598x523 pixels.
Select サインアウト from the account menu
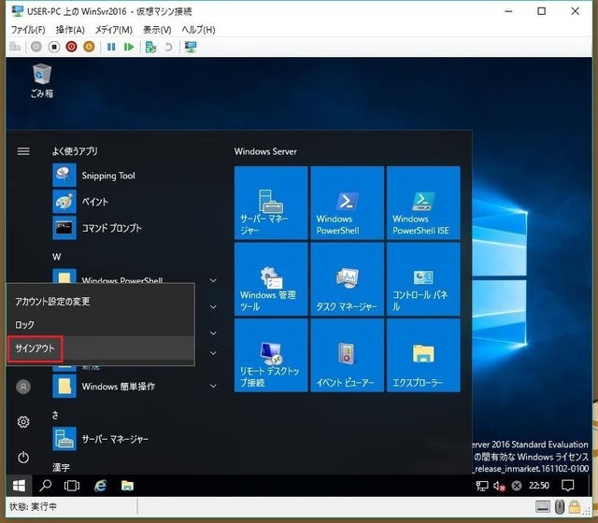point(36,349)
